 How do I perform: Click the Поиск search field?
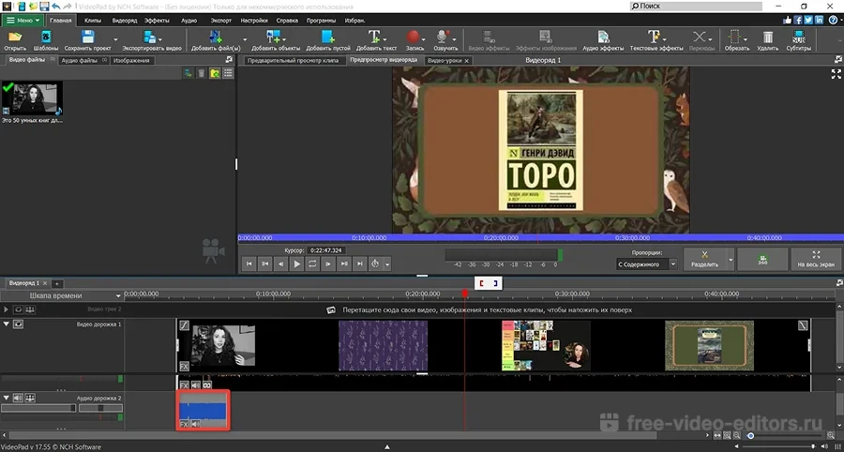pyautogui.click(x=696, y=6)
